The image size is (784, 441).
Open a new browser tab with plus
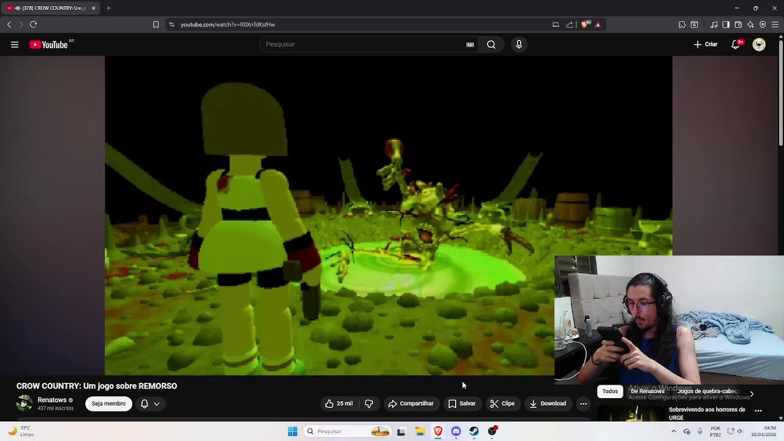[108, 8]
